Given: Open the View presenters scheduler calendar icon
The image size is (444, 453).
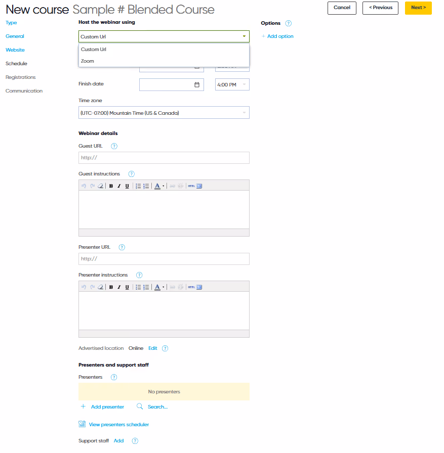Looking at the screenshot, I should 82,424.
